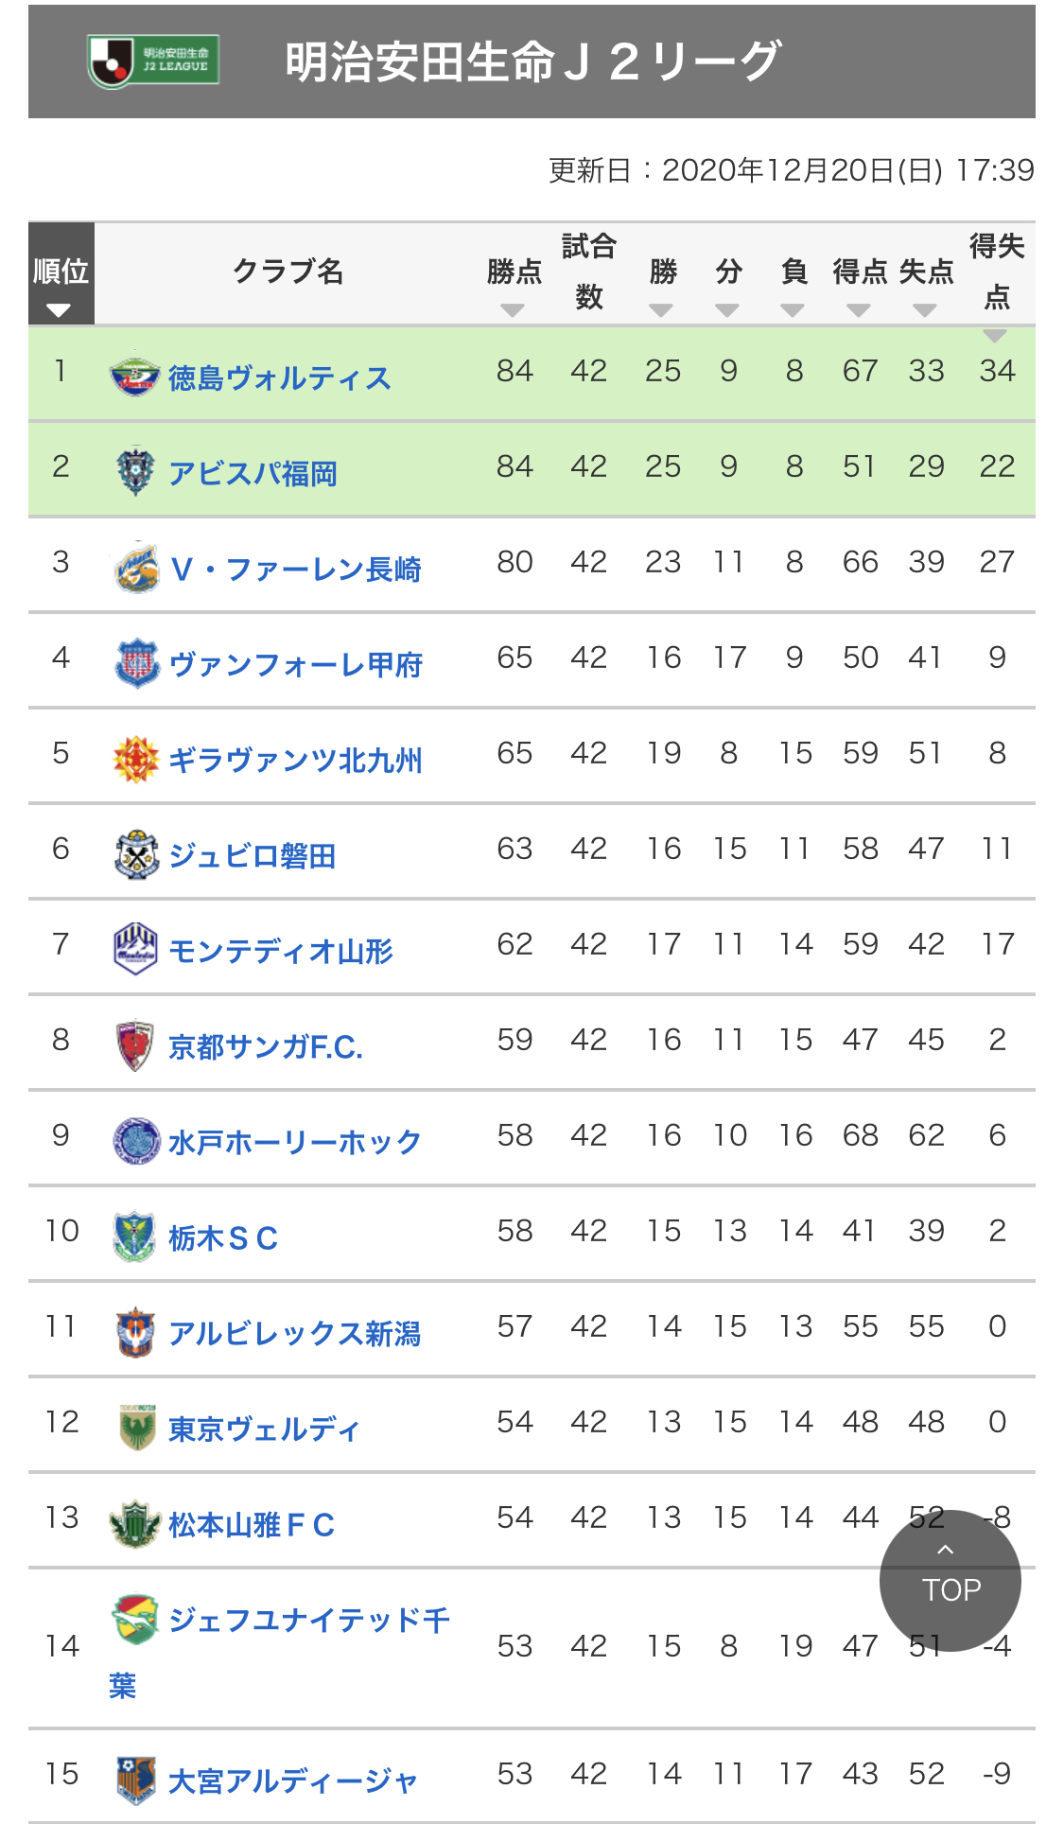Image resolution: width=1064 pixels, height=1824 pixels.
Task: Click the Giravanz Kitakyushu club crest
Action: pyautogui.click(x=135, y=759)
